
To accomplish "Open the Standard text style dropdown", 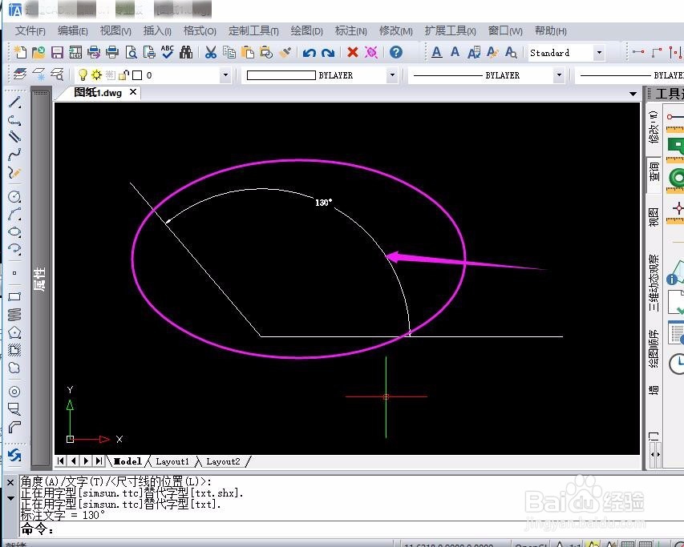I will pos(599,53).
